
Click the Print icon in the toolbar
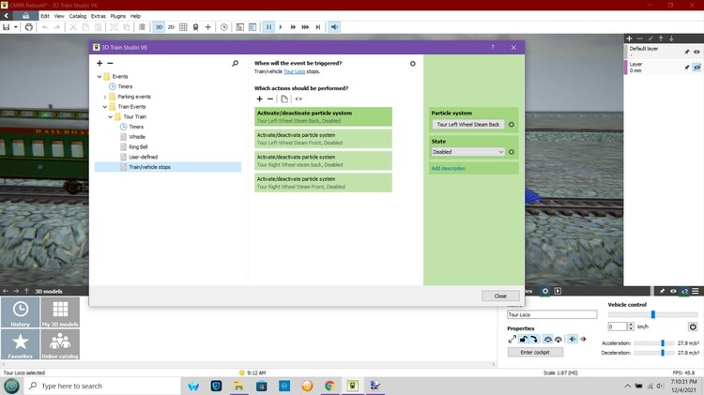[28, 27]
